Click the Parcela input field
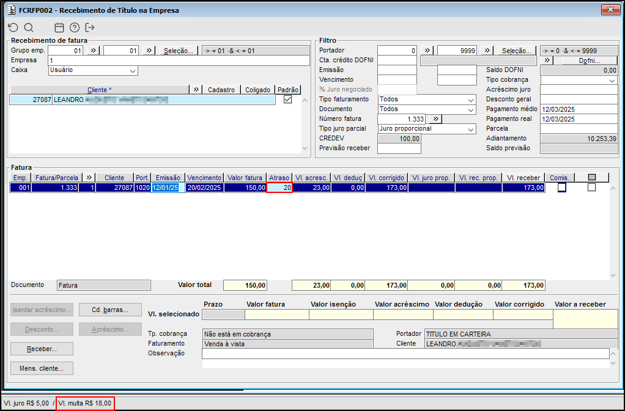 [579, 129]
